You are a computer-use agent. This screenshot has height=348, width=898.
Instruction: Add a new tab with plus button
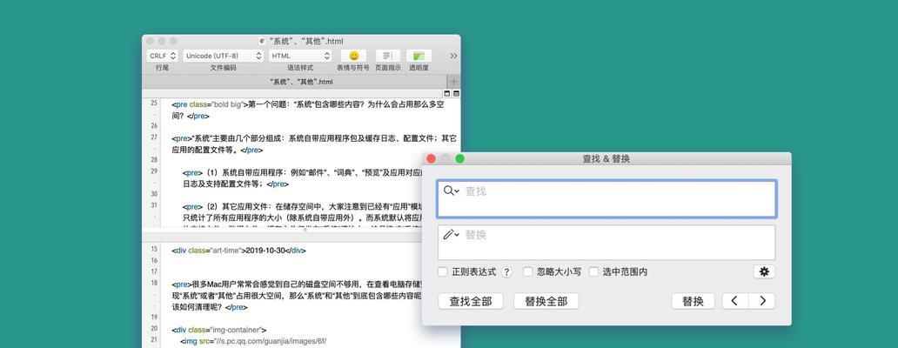(453, 82)
